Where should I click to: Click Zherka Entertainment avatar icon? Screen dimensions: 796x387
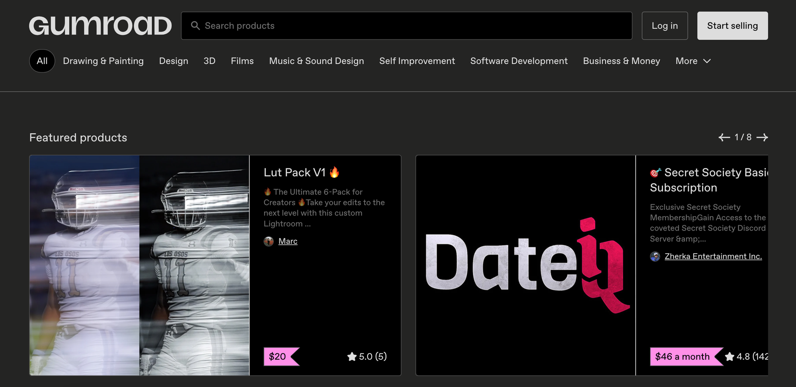coord(655,256)
